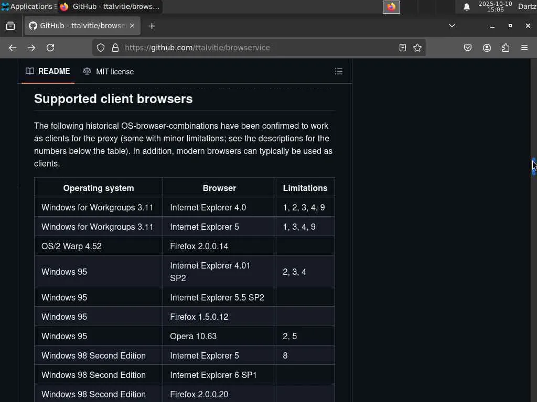The height and width of the screenshot is (402, 537).
Task: Open the tracking protection shield icon
Action: pos(100,48)
